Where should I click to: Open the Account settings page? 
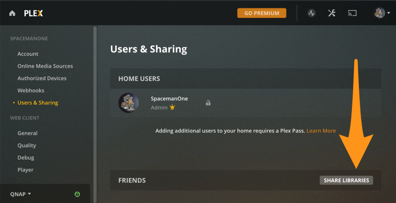(28, 54)
